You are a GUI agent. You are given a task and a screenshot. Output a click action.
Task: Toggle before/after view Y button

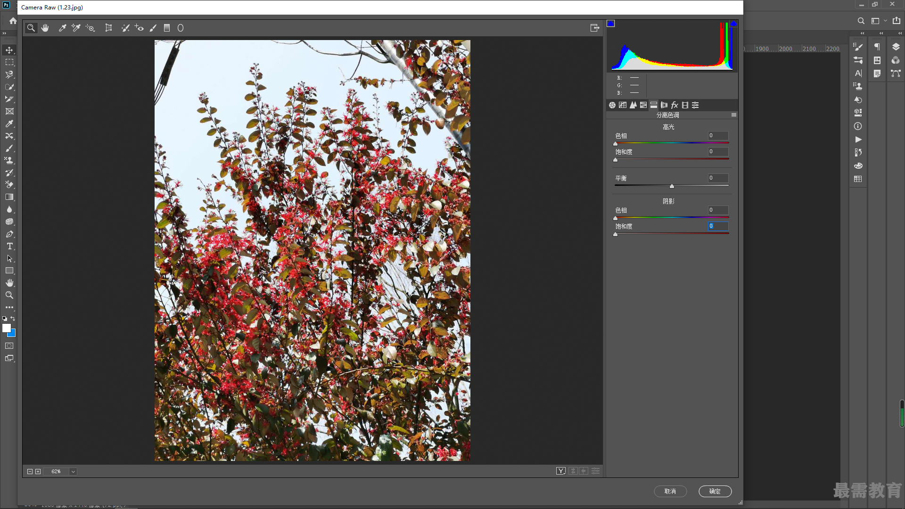[561, 471]
